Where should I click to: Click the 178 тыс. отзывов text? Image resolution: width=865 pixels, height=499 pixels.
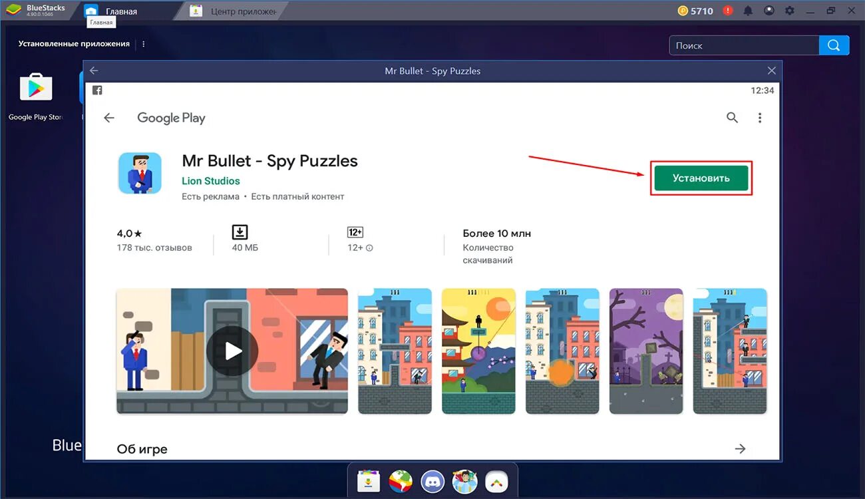(x=154, y=248)
